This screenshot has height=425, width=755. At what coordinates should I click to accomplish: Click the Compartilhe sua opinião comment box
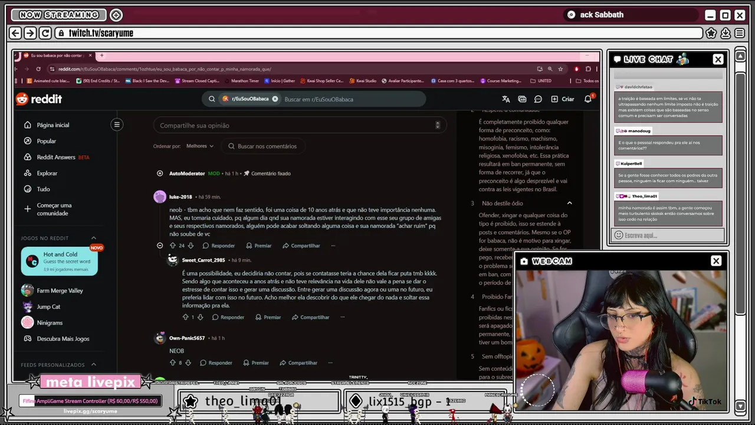tap(300, 125)
